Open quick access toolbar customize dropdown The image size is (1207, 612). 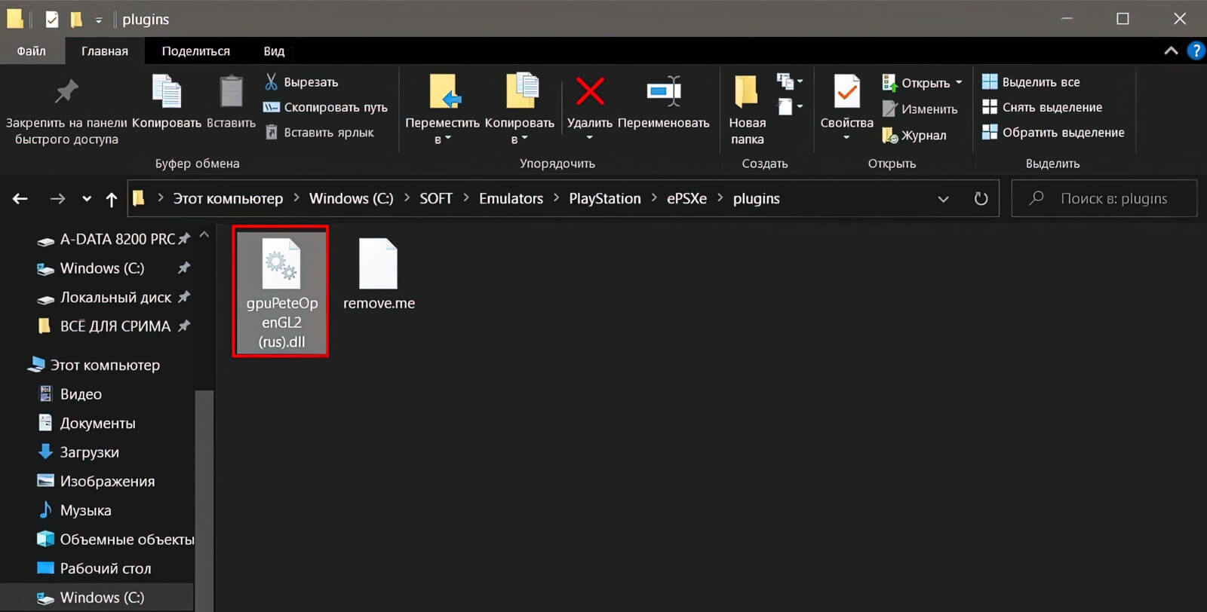coord(99,20)
